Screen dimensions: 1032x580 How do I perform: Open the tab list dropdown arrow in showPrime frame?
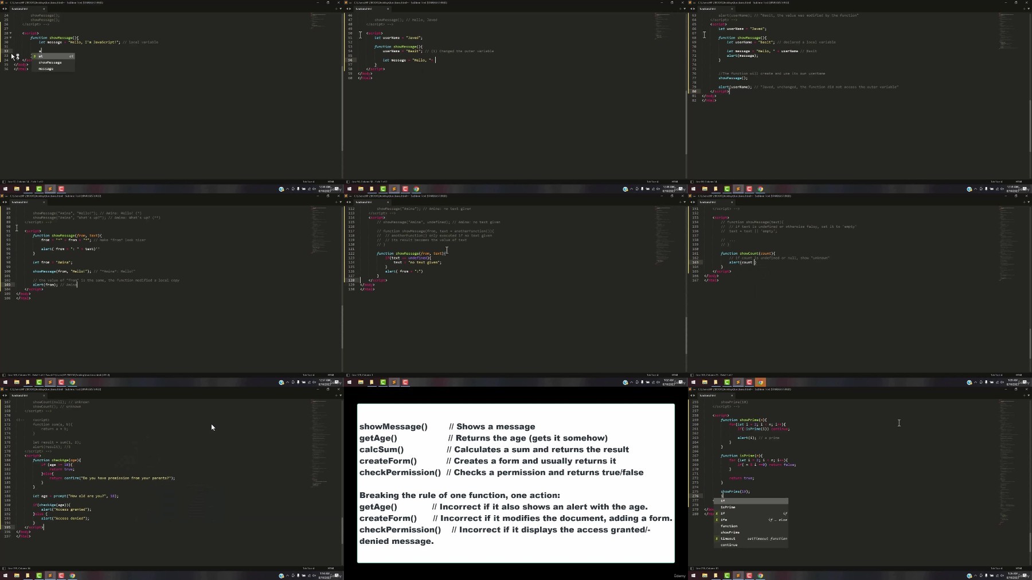click(x=1029, y=395)
